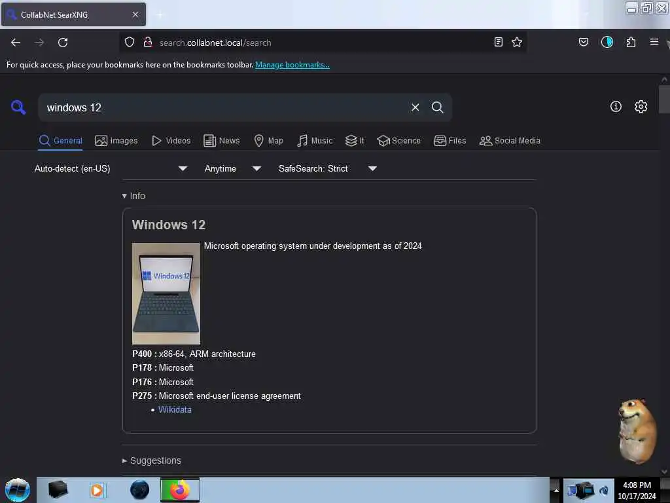This screenshot has height=503, width=670.
Task: Open tracking protection shield icon
Action: (x=130, y=42)
